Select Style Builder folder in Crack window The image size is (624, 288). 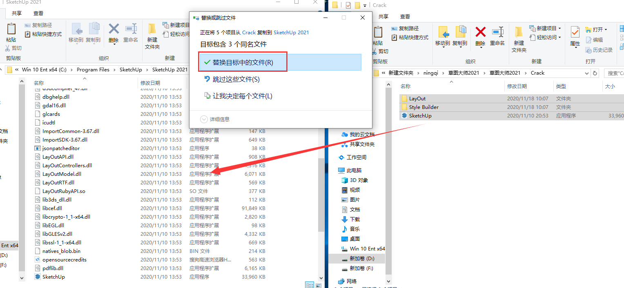[511, 107]
